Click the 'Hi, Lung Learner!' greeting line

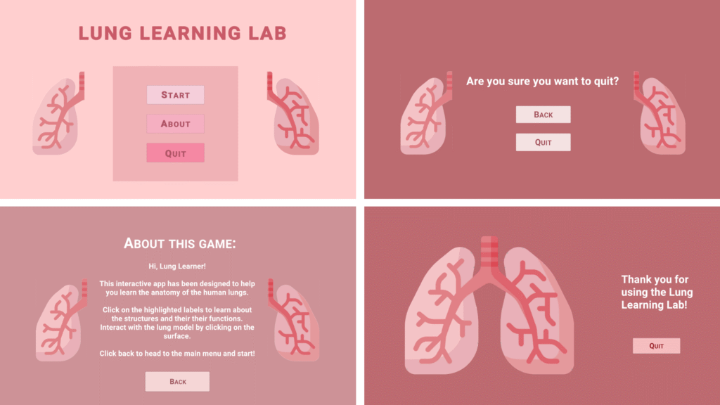[177, 266]
